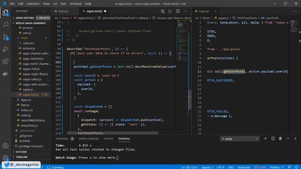This screenshot has height=169, width=301.
Task: Open the View menu
Action: 46,4
